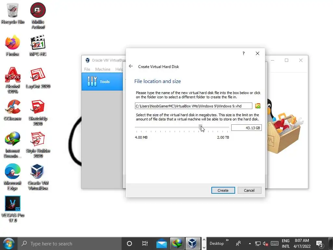Open touch keyboard tray icon
This screenshot has width=333, height=250.
[x=274, y=243]
